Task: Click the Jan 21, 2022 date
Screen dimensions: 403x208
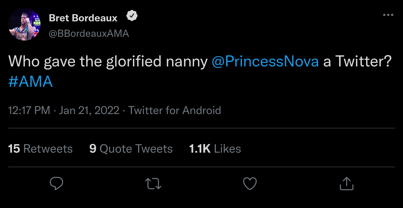Action: point(89,110)
